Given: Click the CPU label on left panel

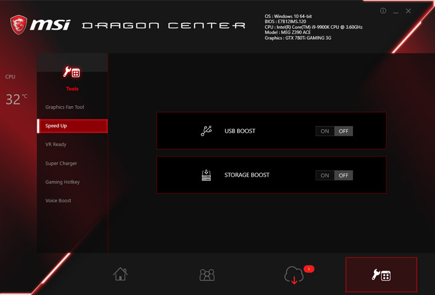Looking at the screenshot, I should click(x=10, y=77).
